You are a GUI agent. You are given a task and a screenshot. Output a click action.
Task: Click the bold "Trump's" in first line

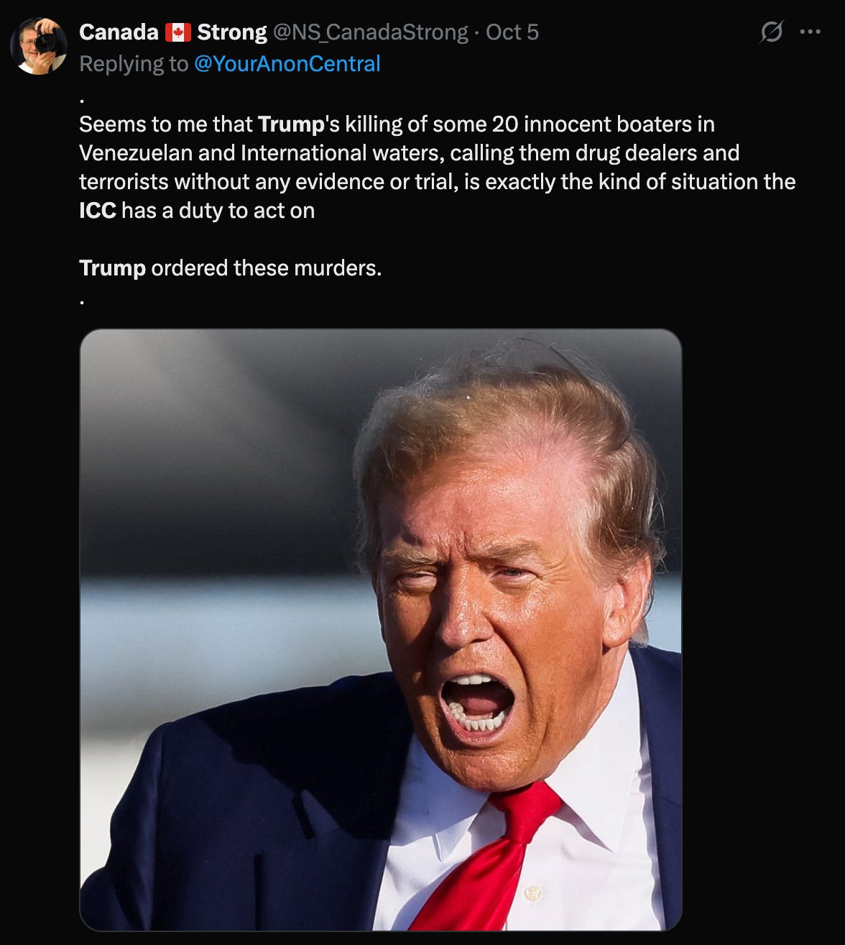point(291,124)
